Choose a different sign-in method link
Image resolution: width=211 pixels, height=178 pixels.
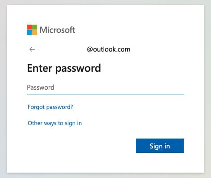click(55, 123)
